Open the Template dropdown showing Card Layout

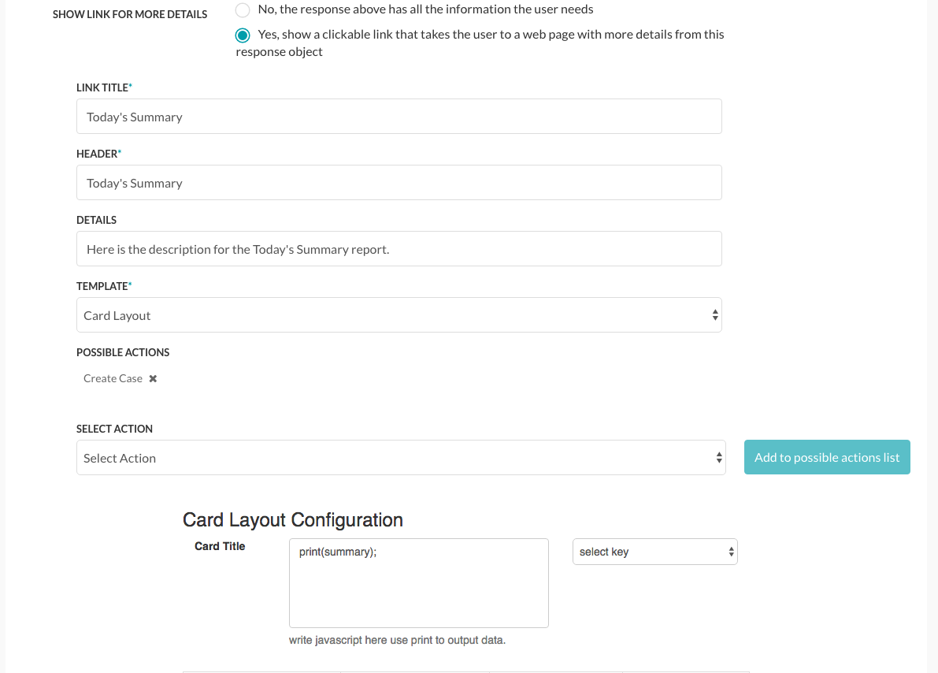coord(399,315)
